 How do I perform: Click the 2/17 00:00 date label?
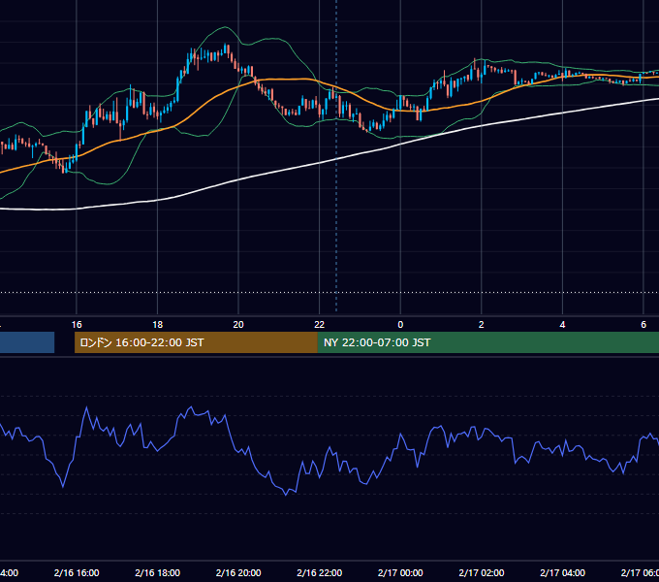(x=400, y=572)
